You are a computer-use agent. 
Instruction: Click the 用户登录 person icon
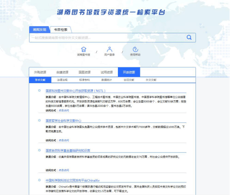point(110,49)
